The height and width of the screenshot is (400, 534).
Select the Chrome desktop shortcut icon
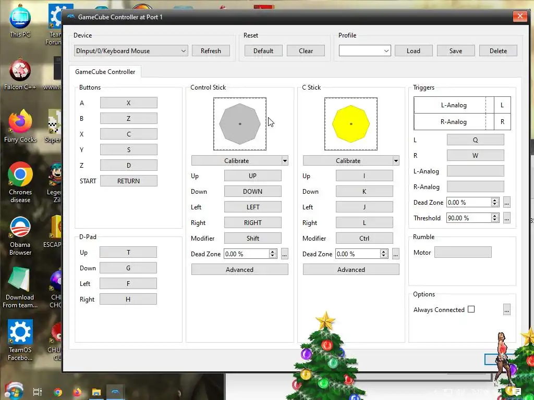click(20, 183)
